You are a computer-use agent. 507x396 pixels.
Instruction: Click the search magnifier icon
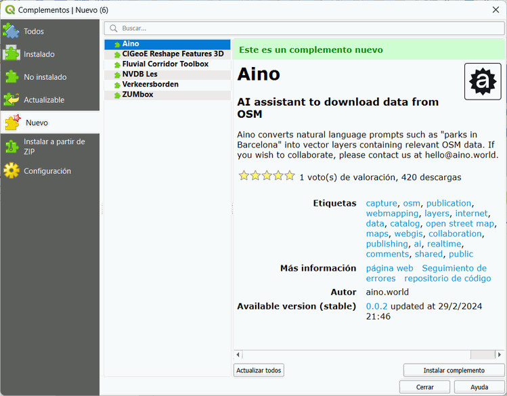coord(114,28)
